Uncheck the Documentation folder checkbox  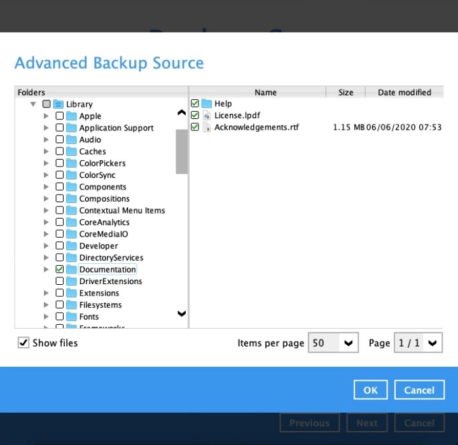pyautogui.click(x=60, y=269)
